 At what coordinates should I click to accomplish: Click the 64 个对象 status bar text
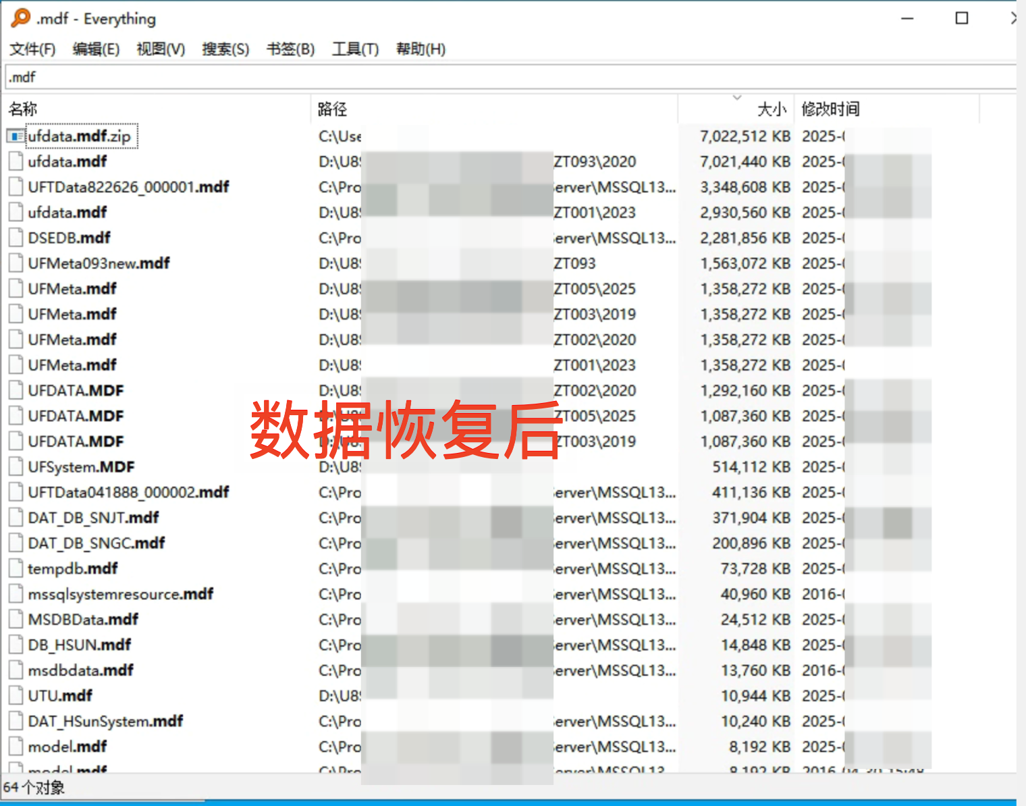[x=34, y=787]
